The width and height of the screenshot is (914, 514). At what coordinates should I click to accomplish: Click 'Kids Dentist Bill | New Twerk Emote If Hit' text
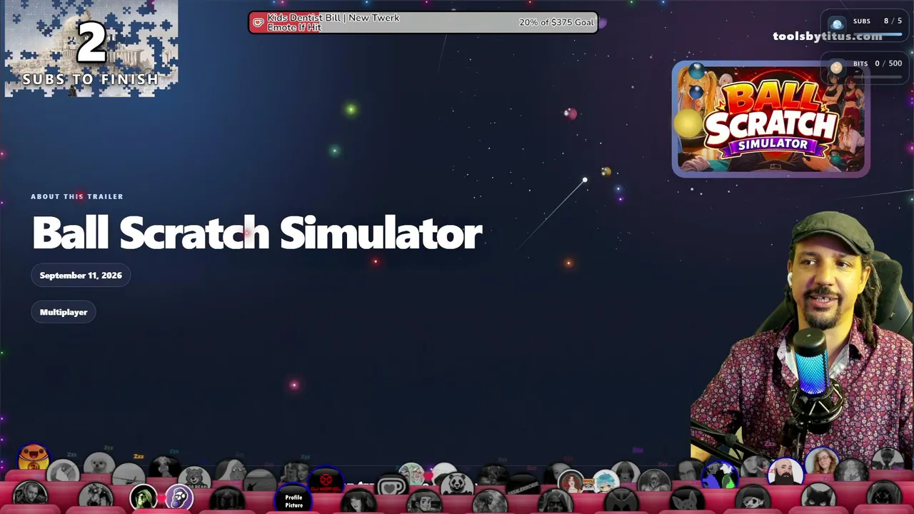(333, 22)
